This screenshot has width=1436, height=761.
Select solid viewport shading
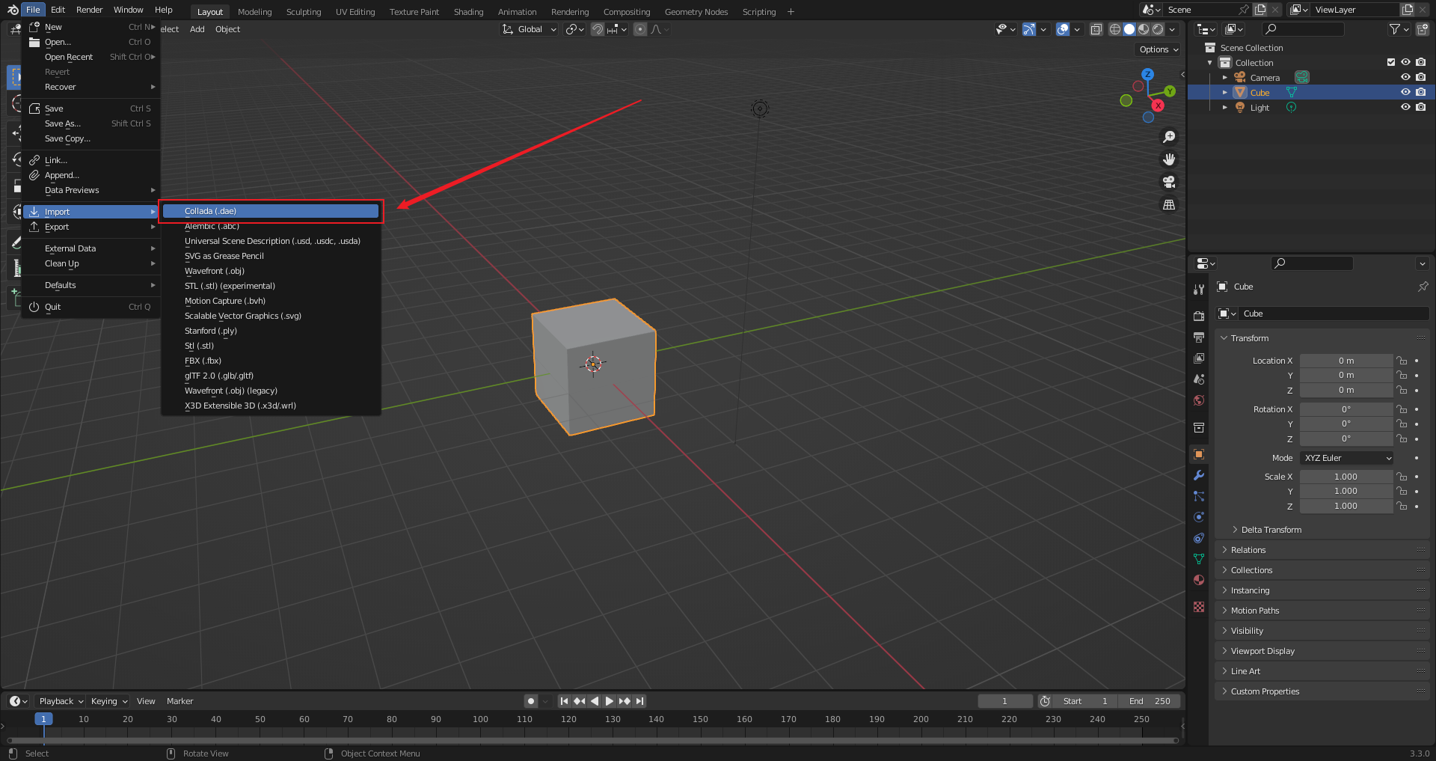[x=1129, y=29]
